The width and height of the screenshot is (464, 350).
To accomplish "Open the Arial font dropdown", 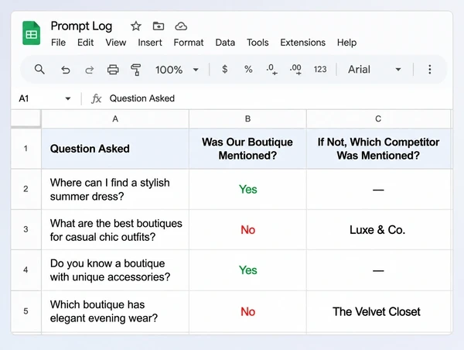I will [374, 70].
